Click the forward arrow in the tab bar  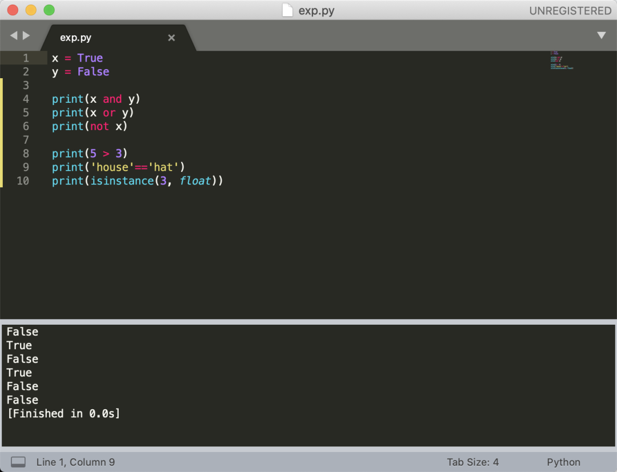click(26, 35)
